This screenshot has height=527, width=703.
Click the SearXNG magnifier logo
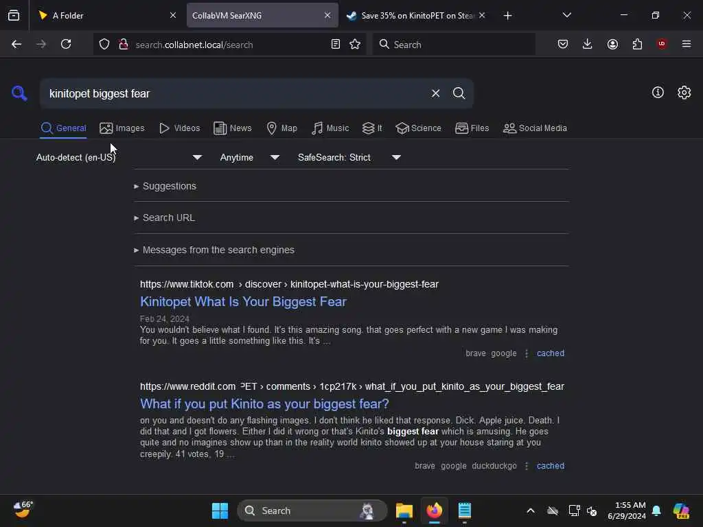[19, 93]
